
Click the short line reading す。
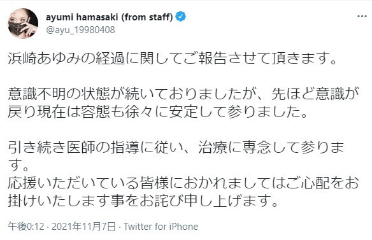pos(18,166)
